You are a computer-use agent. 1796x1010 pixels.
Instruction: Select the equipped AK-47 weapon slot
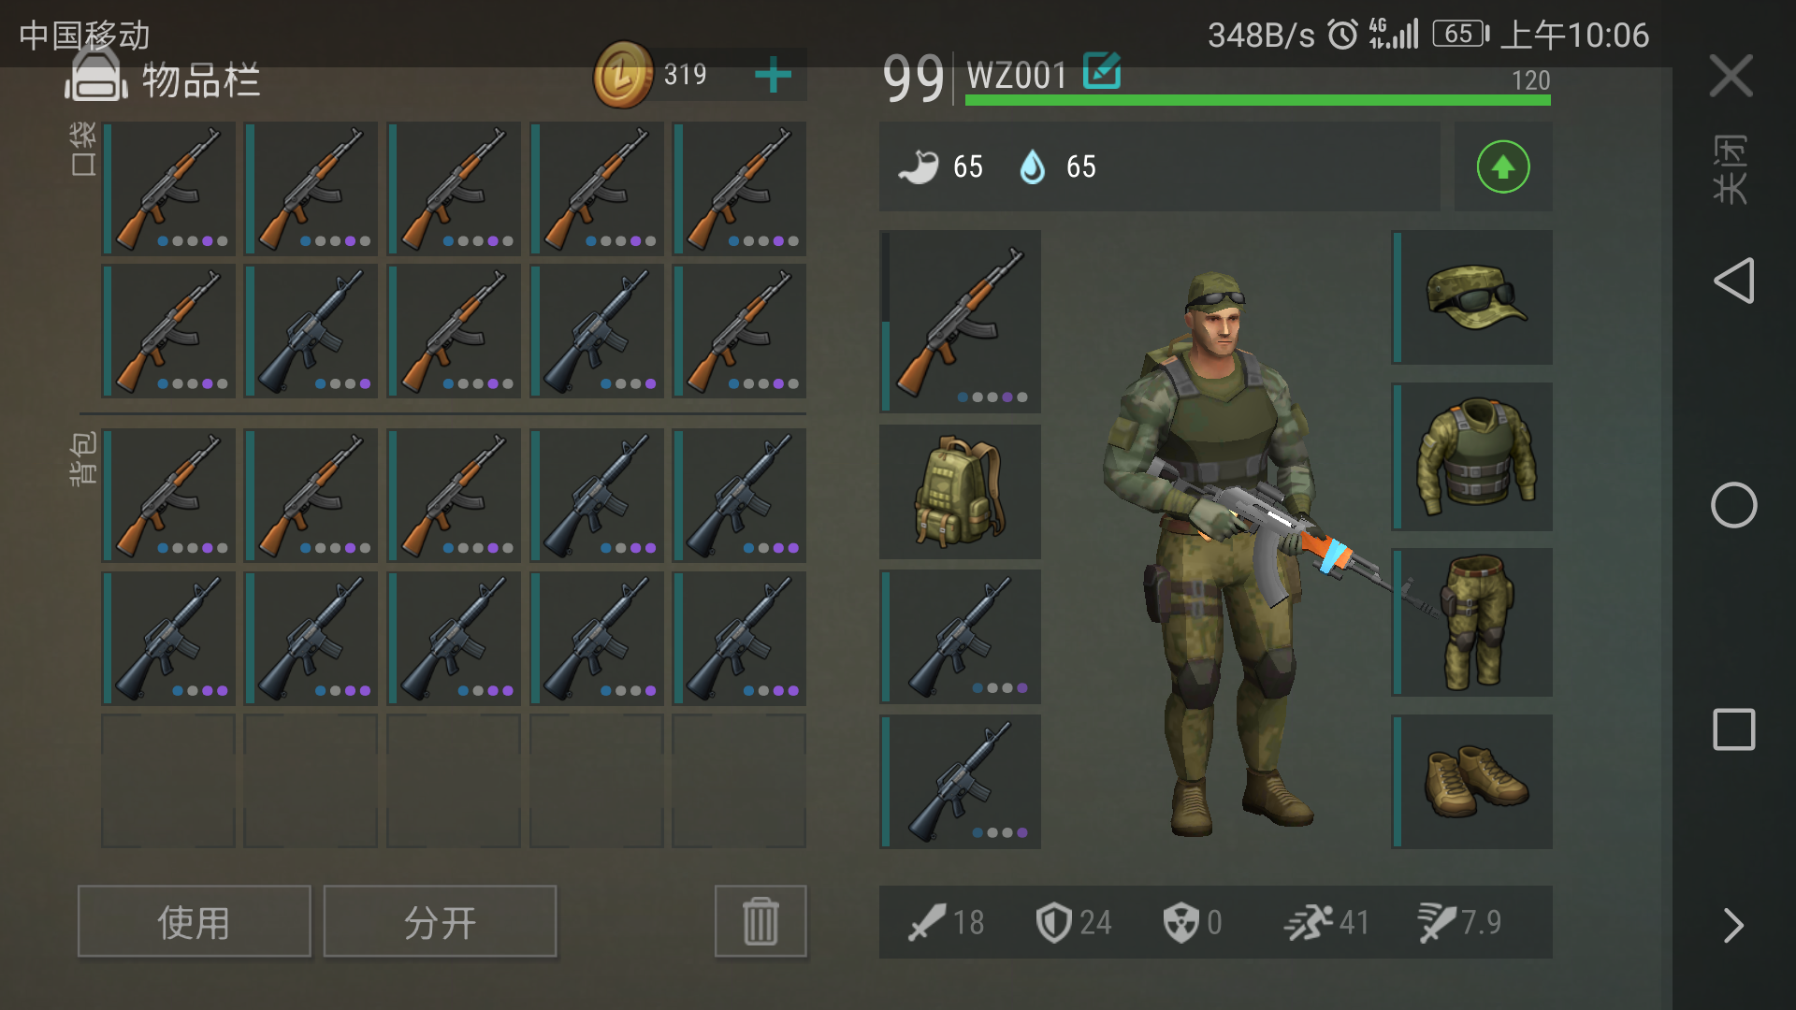click(960, 321)
